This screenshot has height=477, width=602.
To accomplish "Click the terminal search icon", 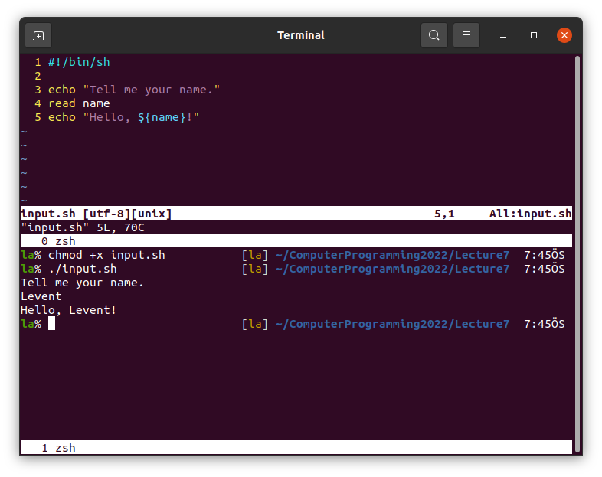I will (x=434, y=35).
